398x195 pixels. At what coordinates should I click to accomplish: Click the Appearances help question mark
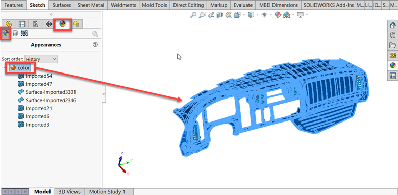(x=95, y=45)
